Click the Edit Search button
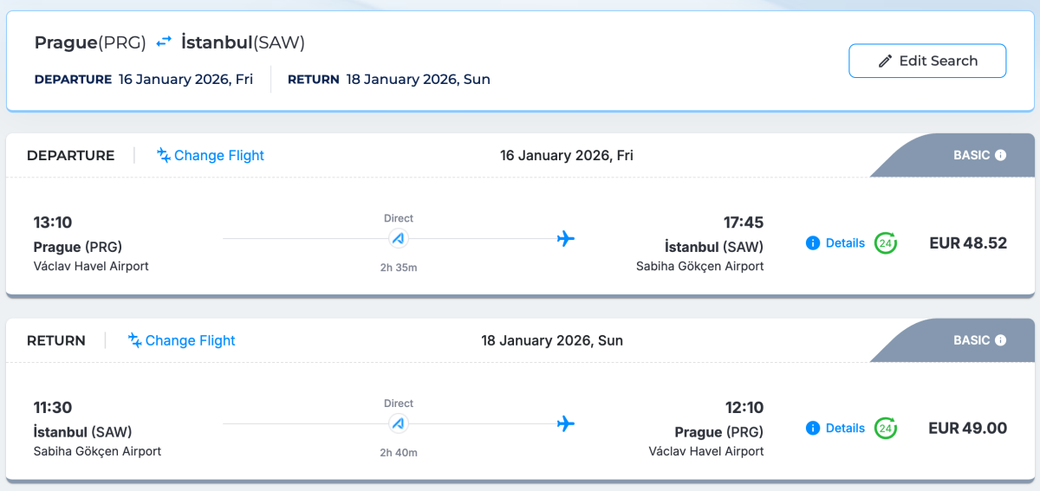1040x491 pixels. [927, 61]
